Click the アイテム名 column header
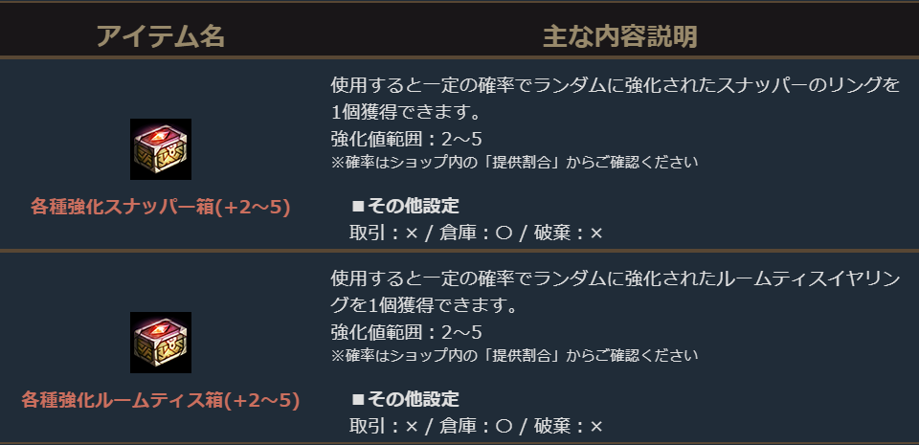This screenshot has width=919, height=445. [161, 36]
